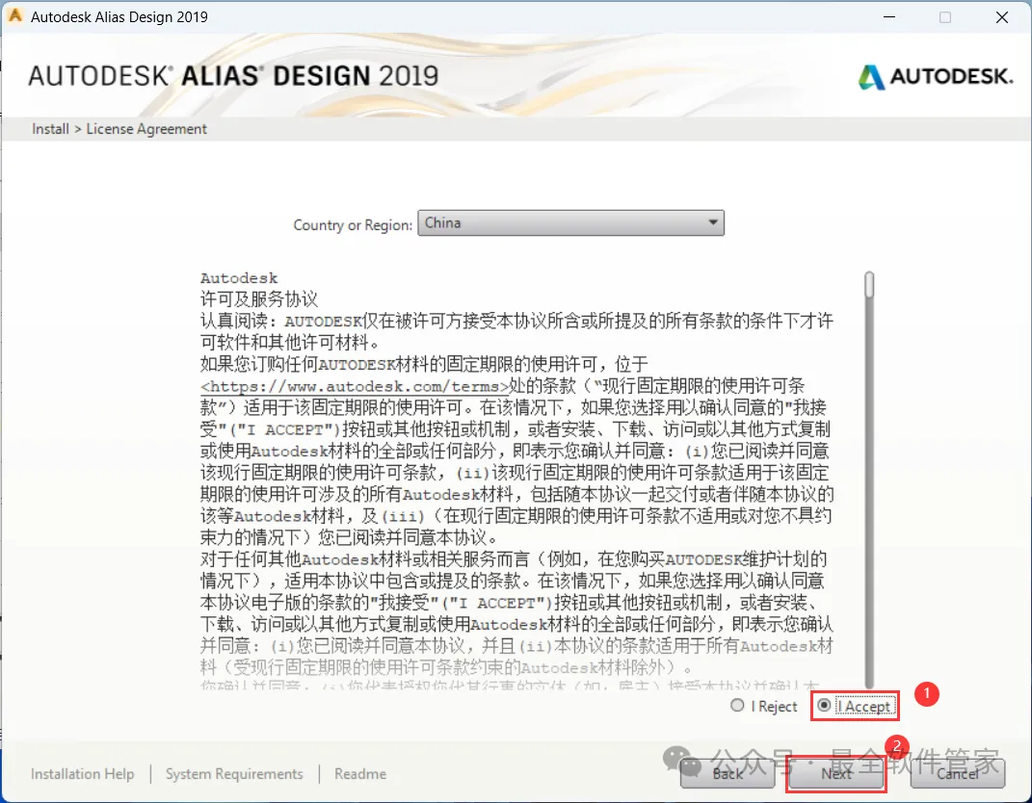
Task: Click the Next button
Action: tap(835, 773)
